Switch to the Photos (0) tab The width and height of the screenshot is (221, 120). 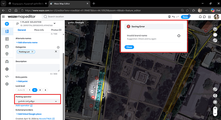point(56,30)
